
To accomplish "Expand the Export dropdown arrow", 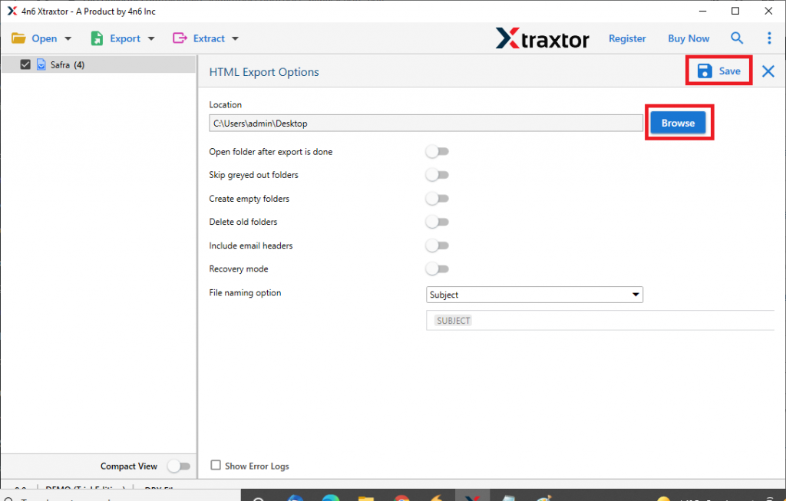I will [151, 38].
